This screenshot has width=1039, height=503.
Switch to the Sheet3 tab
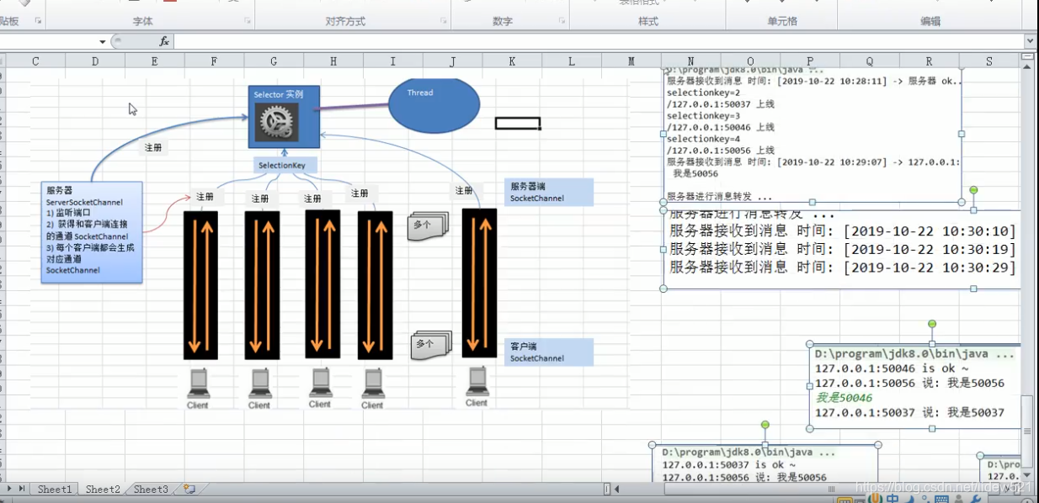[151, 489]
